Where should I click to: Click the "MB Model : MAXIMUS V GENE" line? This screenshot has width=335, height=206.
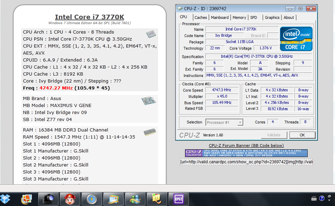(x=57, y=106)
